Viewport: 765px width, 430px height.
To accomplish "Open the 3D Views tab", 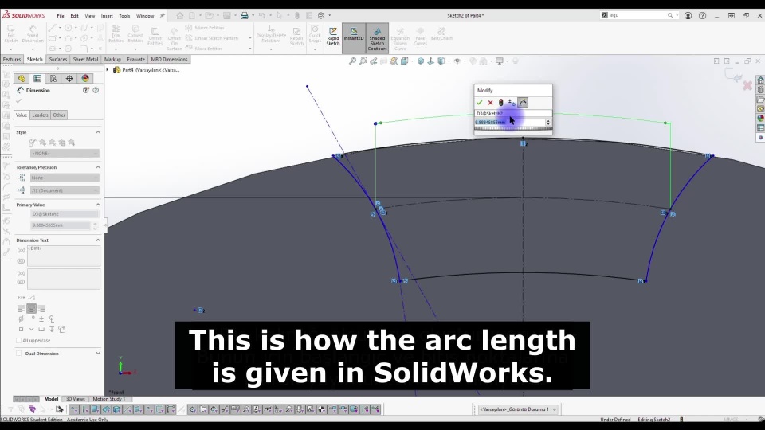I will (x=75, y=399).
